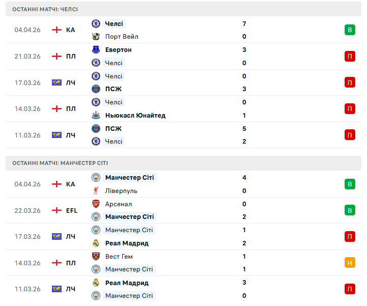Click the red loss badge for Everton vs Chelsea

[x=349, y=57]
